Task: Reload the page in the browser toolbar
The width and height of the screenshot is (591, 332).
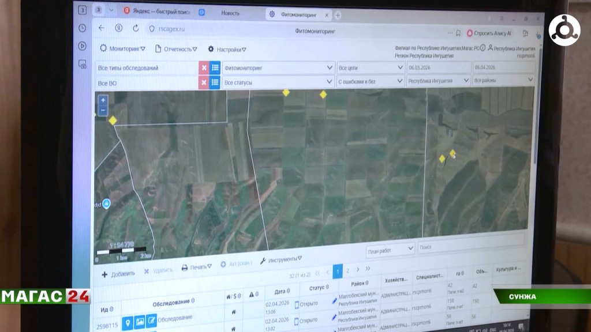Action: 136,28
